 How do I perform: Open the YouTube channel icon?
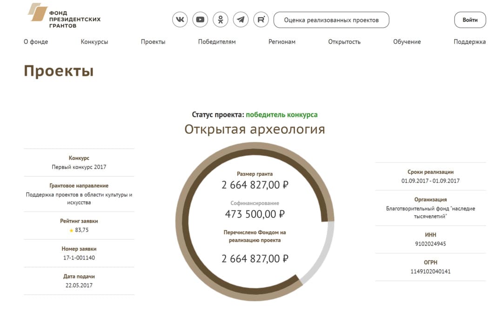click(x=200, y=20)
